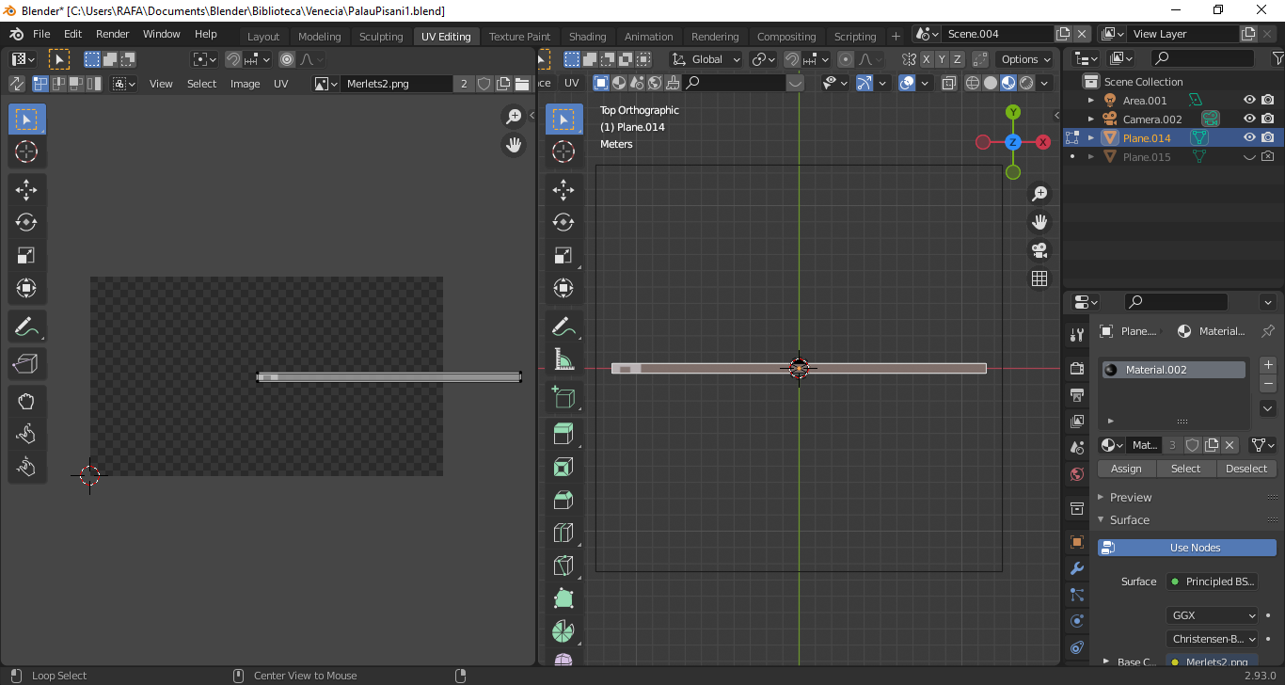This screenshot has height=685, width=1285.
Task: Open the World properties tab
Action: pos(1077,475)
